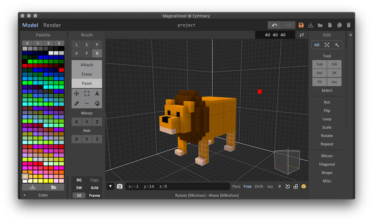Click the 2X tool button
This screenshot has width=373, height=223.
click(x=334, y=73)
